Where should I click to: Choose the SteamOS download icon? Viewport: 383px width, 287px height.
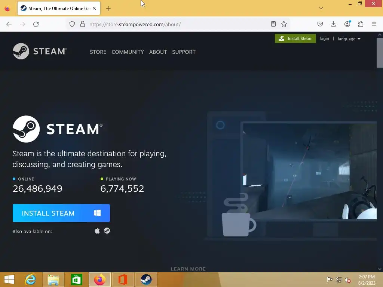107,231
